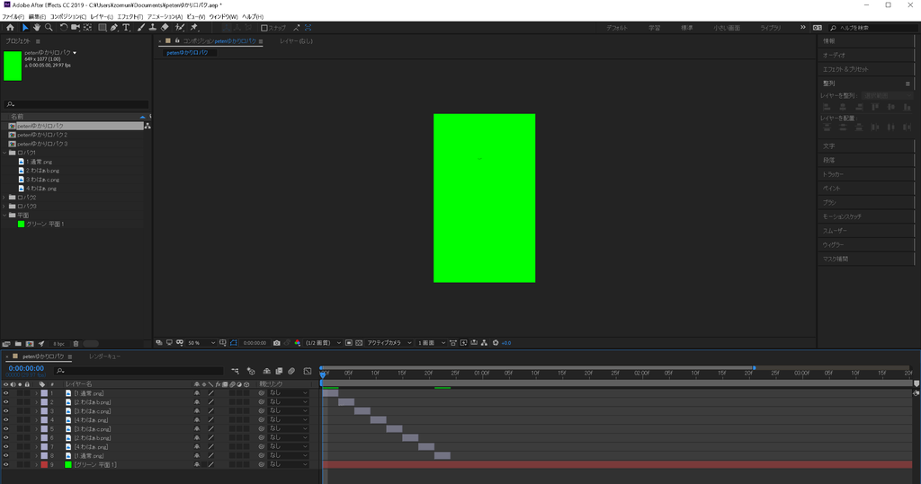921x484 pixels.
Task: Click the red label color of layer 9
Action: click(x=44, y=464)
